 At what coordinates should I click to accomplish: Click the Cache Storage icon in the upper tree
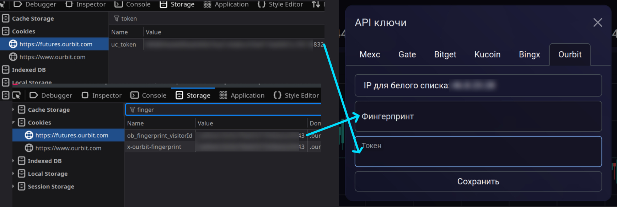pyautogui.click(x=6, y=18)
